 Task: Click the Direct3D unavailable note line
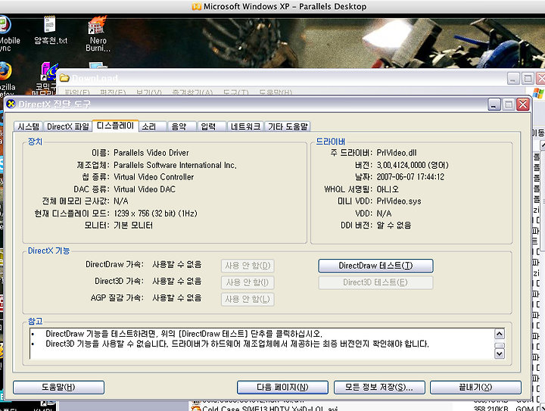click(238, 344)
